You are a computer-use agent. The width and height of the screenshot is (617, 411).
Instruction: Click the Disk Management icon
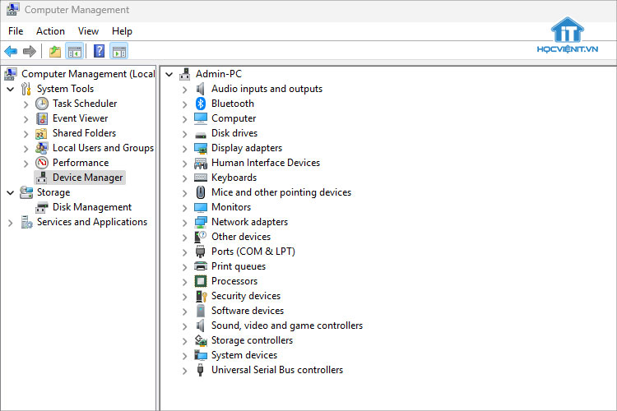point(42,207)
